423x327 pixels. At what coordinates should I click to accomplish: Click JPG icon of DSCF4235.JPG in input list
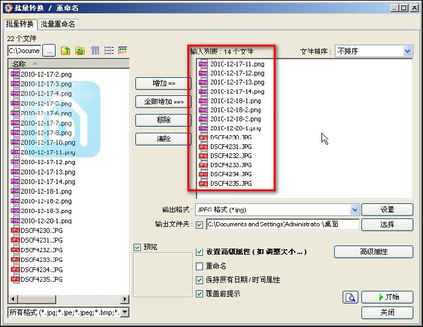tap(203, 183)
